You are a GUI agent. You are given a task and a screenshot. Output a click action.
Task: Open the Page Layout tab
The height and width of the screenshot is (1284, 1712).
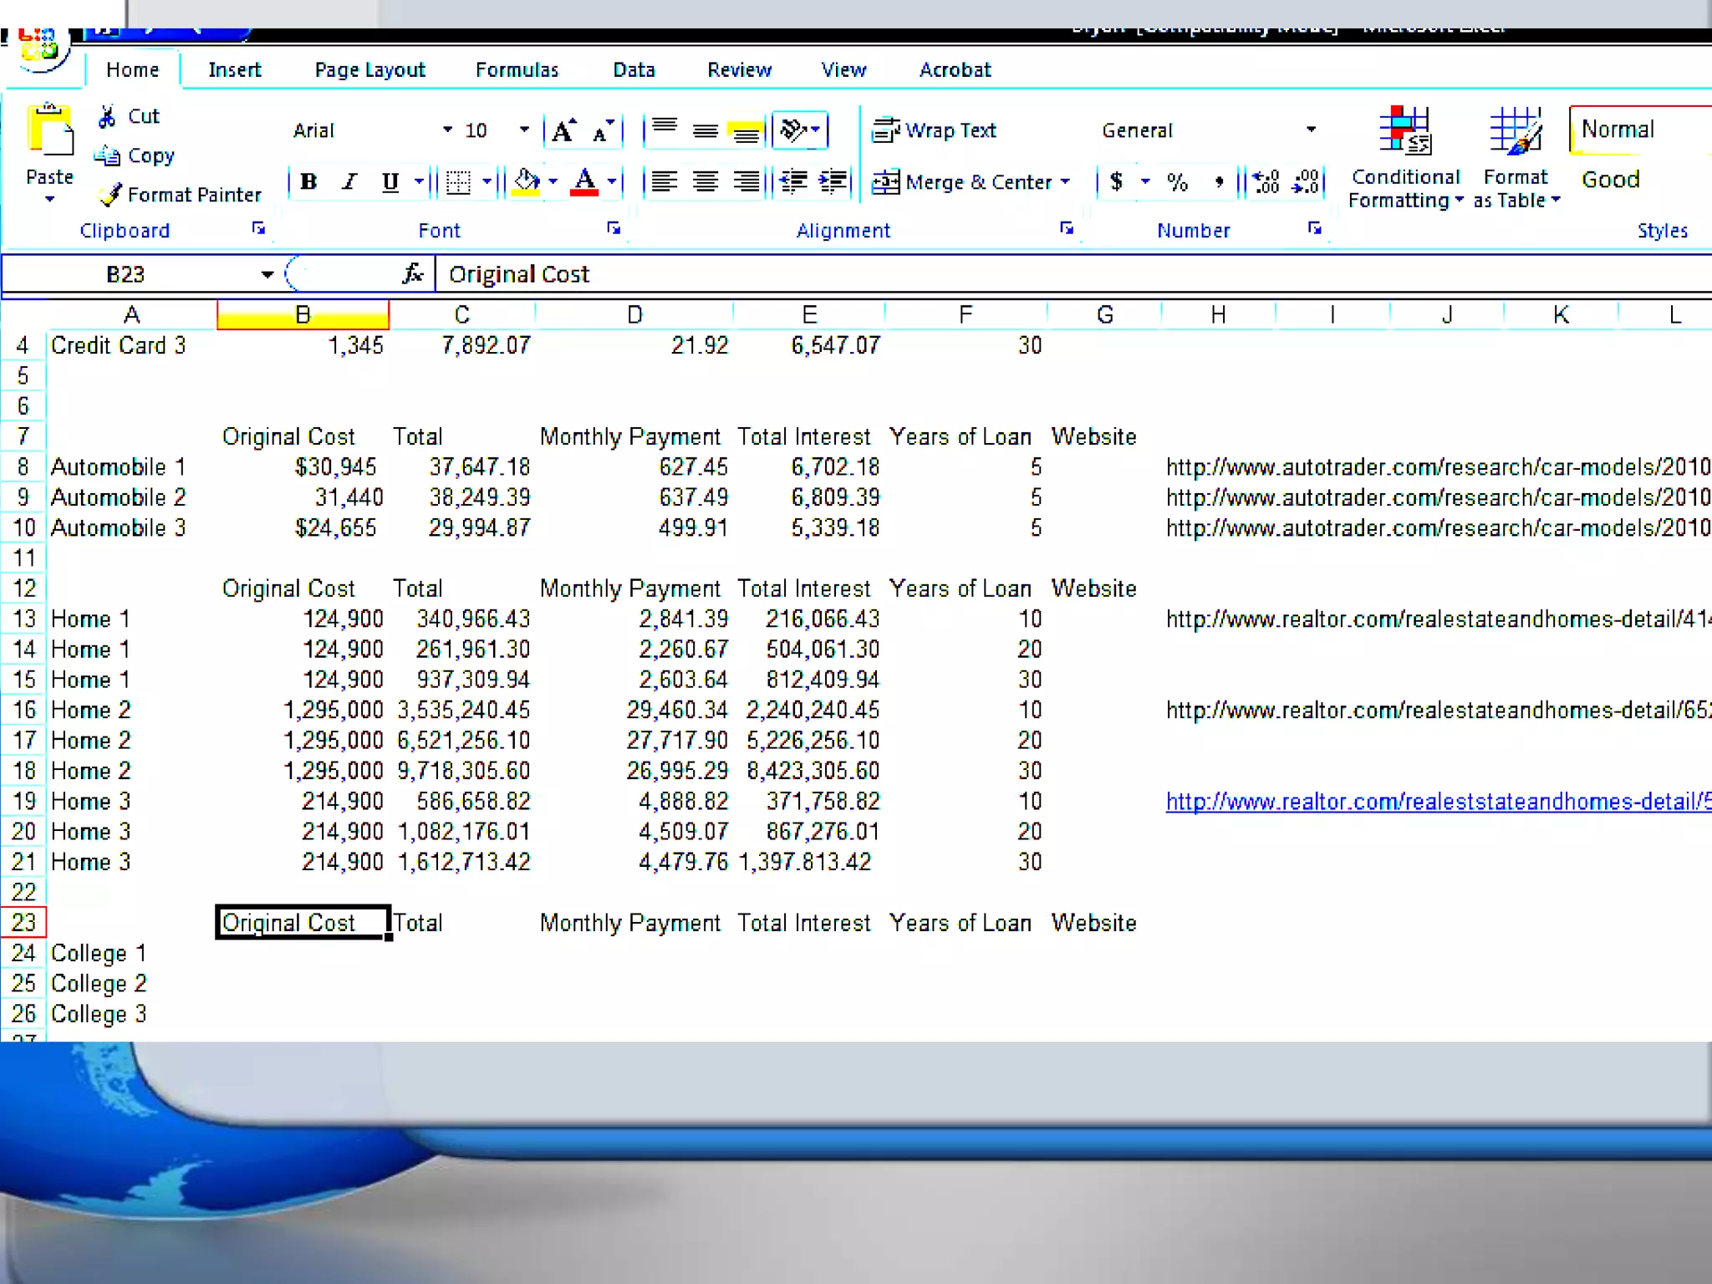(x=369, y=70)
